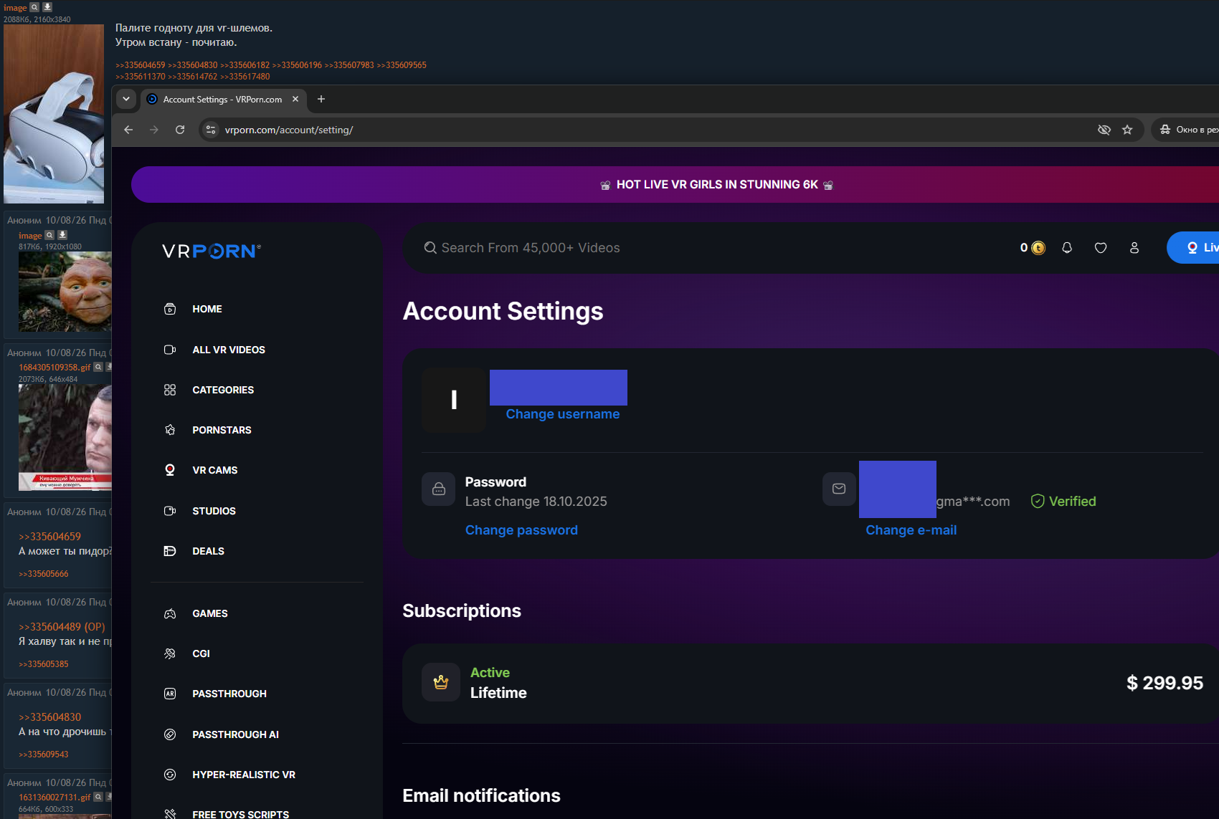Click the Change password link
The image size is (1219, 819).
click(521, 530)
